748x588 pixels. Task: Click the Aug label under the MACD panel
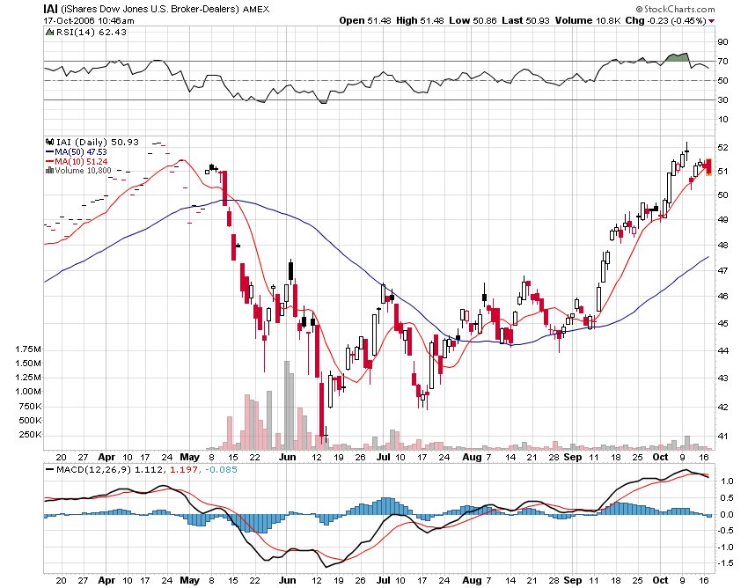(473, 581)
